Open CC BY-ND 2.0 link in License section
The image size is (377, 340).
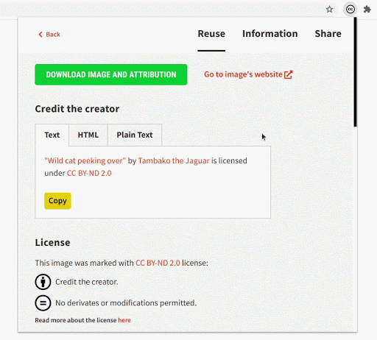[158, 263]
